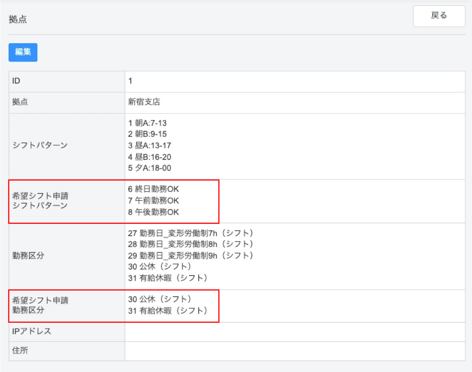Select 27 勤務日_変形労働制7h（シフト）
The width and height of the screenshot is (472, 372).
tap(191, 233)
